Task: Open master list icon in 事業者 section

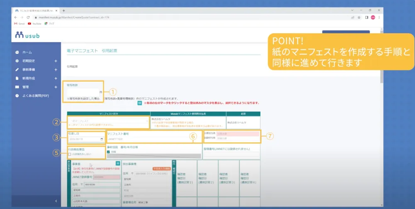Action: 117,164
